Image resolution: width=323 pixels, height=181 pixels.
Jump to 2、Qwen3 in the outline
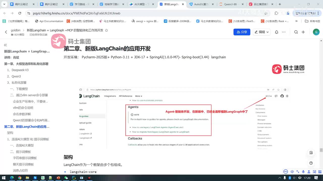14,76
